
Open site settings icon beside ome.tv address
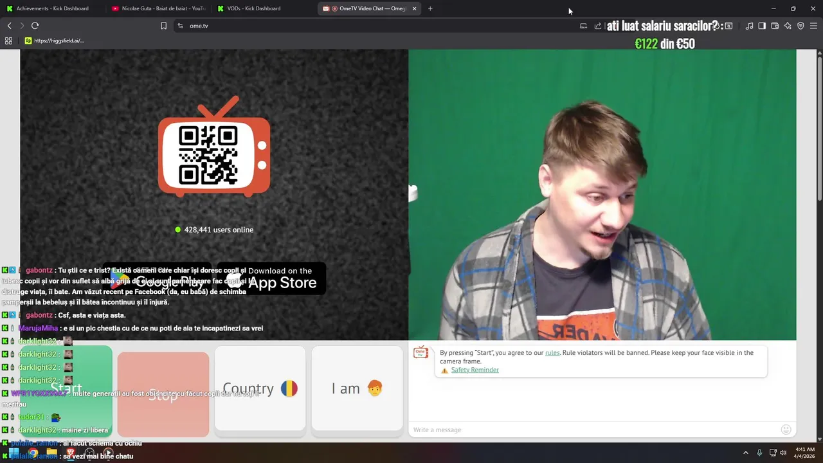180,26
